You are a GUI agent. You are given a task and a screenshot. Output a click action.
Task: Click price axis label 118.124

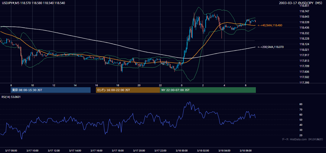coord(304,44)
